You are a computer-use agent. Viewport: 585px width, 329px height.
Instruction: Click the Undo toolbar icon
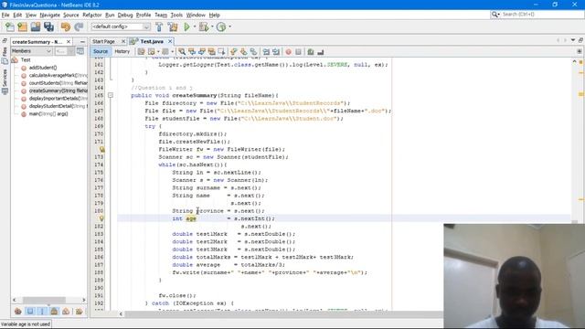coord(66,27)
